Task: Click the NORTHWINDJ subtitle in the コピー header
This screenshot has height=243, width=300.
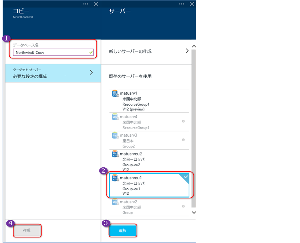Action: tap(23, 17)
